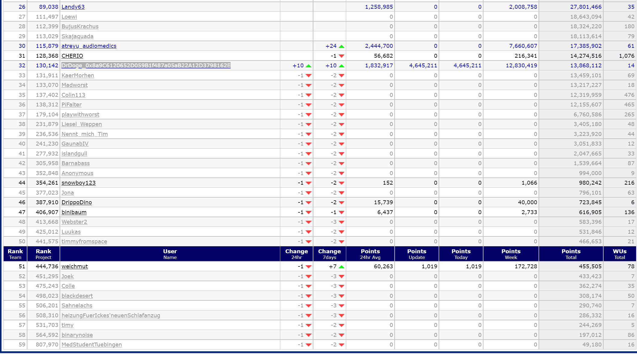The height and width of the screenshot is (354, 637).
Task: Open weichmut user link
Action: coord(75,266)
